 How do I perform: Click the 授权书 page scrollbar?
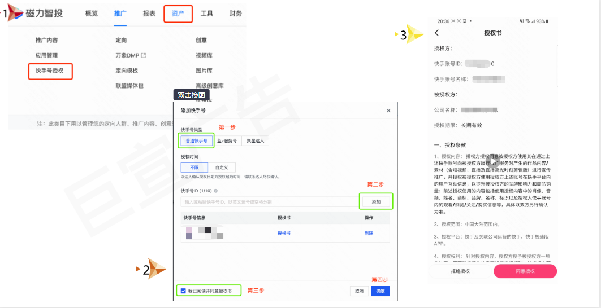(x=557, y=66)
